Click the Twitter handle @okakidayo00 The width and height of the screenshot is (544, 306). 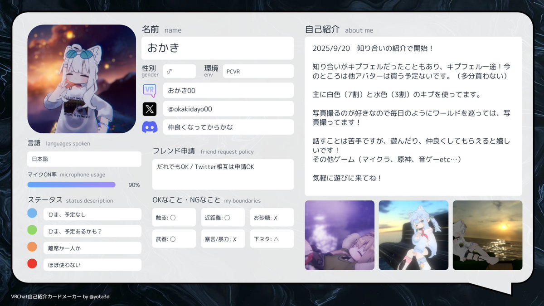point(228,109)
